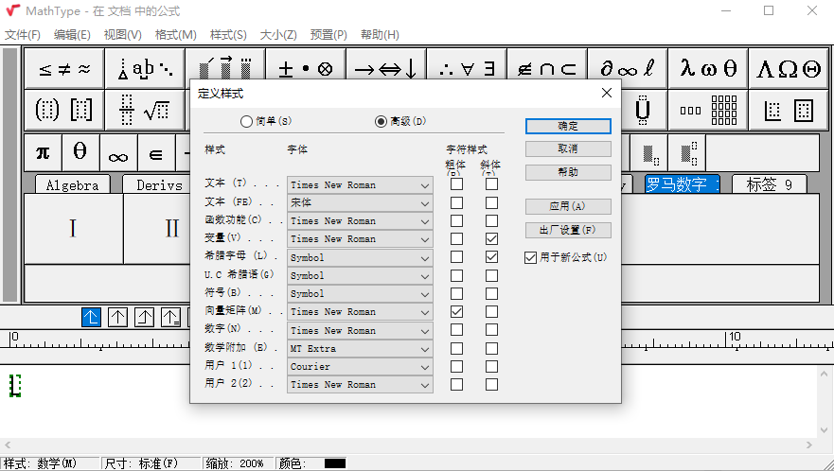Open Courier font dropdown for 用户 1
This screenshot has width=834, height=471.
coord(360,367)
